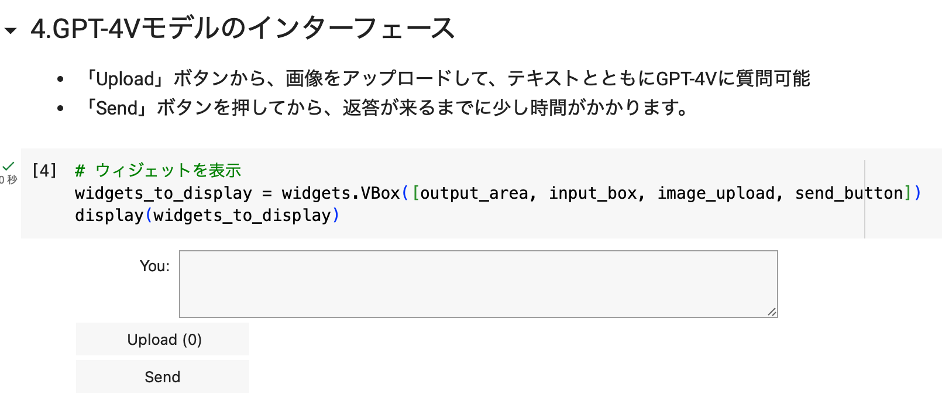This screenshot has height=415, width=942.
Task: Click the bullet describing the Send button
Action: [x=386, y=108]
